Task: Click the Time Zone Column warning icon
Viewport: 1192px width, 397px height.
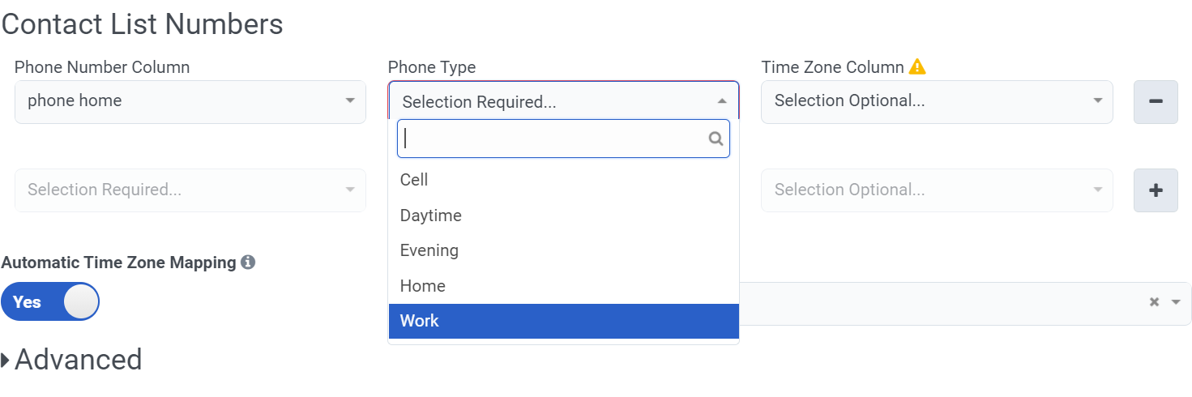Action: [916, 67]
